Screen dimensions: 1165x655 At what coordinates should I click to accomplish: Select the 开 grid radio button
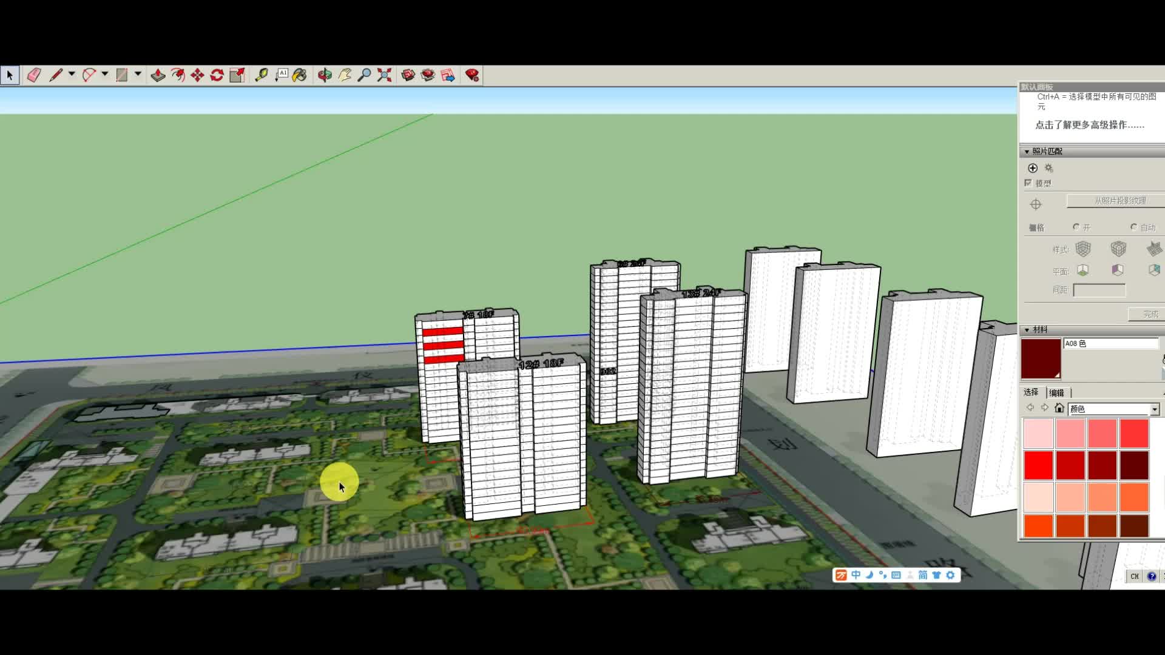tap(1076, 227)
